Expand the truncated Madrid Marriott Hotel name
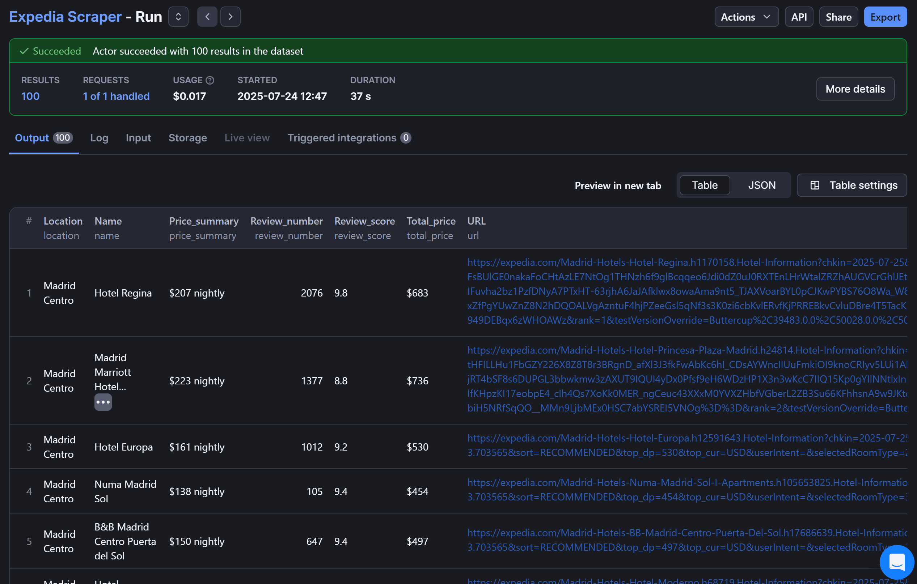Viewport: 917px width, 584px height. tap(103, 402)
